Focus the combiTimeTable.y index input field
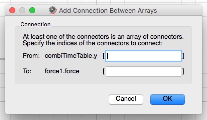 143,56
